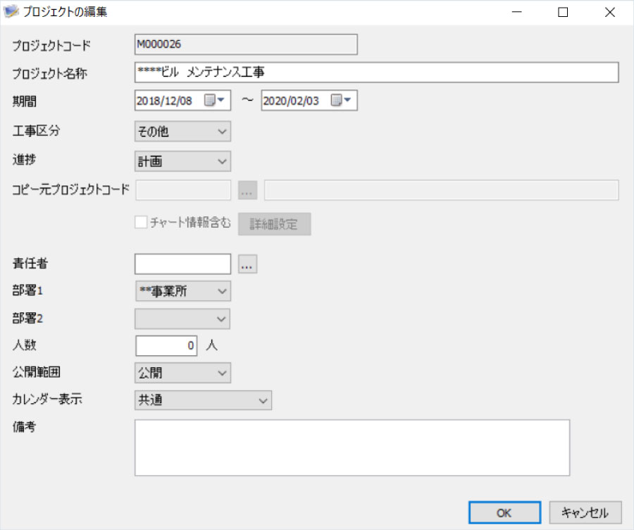This screenshot has height=530, width=634.
Task: Open the end date calendar picker
Action: [x=341, y=100]
